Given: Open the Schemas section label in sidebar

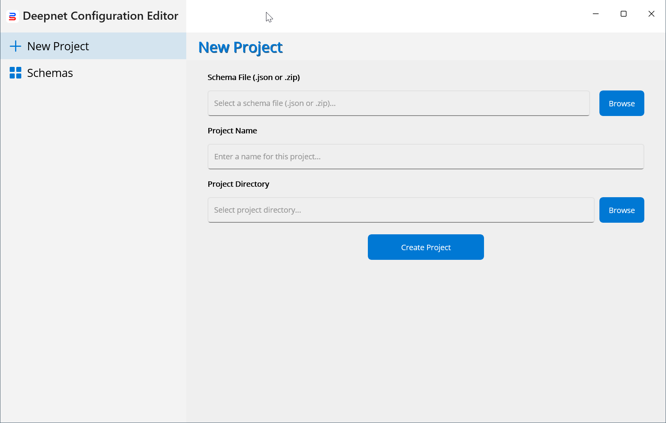Looking at the screenshot, I should point(50,73).
